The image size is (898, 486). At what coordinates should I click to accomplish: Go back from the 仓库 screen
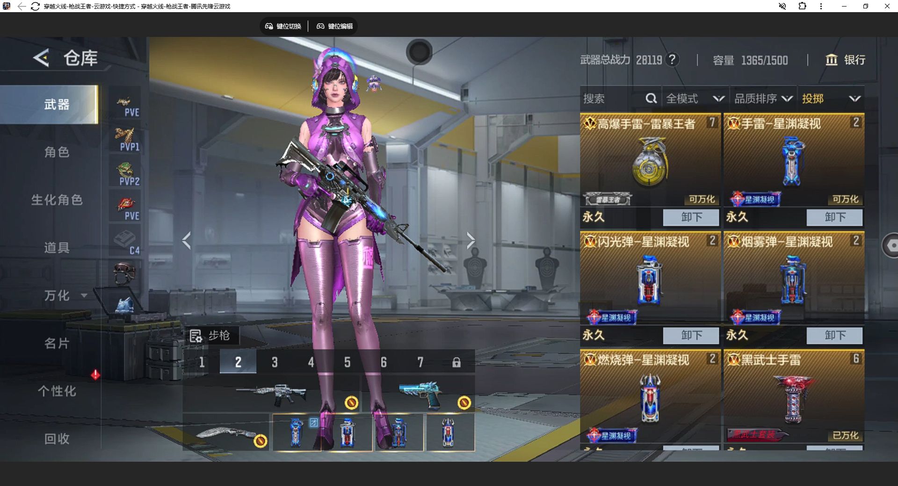click(x=41, y=58)
